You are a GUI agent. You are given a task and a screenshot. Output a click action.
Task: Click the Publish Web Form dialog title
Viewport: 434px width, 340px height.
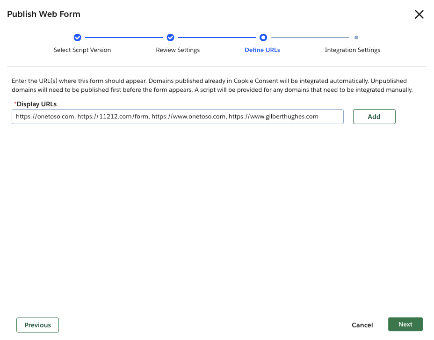click(x=43, y=14)
